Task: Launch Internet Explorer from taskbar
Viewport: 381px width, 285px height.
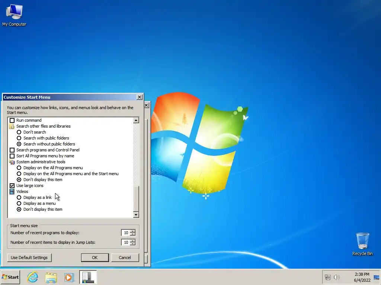Action: [33, 277]
